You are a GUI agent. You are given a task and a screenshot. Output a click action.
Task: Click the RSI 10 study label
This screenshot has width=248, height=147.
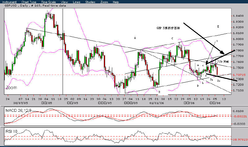pyautogui.click(x=11, y=131)
